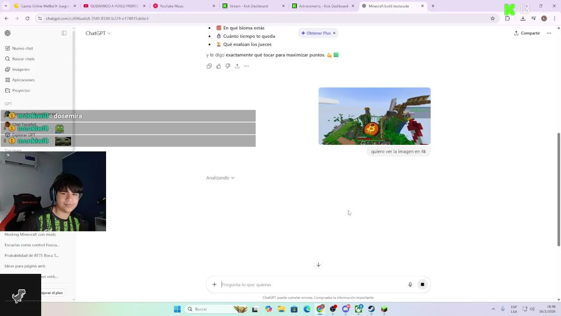
Task: Click the chatgpt.com address bar
Action: (x=263, y=18)
